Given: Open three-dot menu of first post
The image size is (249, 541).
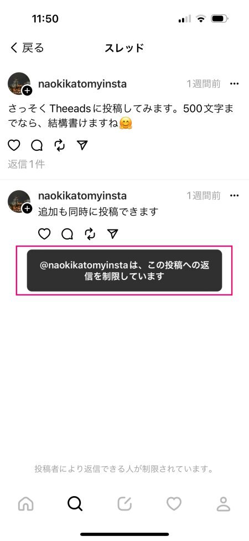Looking at the screenshot, I should click(234, 84).
